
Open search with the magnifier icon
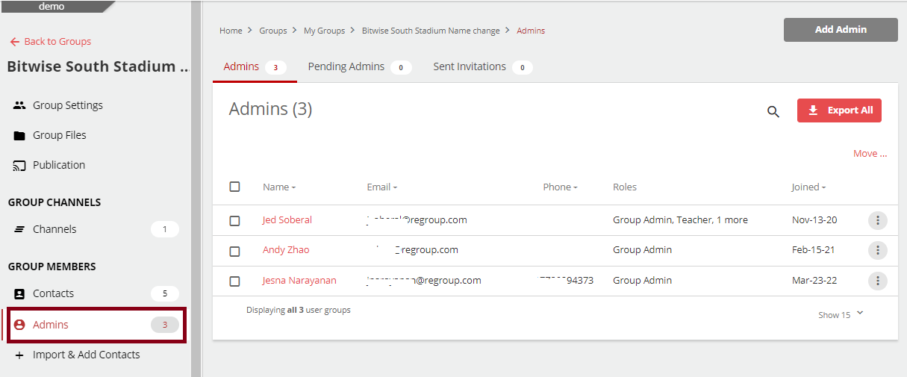[773, 111]
